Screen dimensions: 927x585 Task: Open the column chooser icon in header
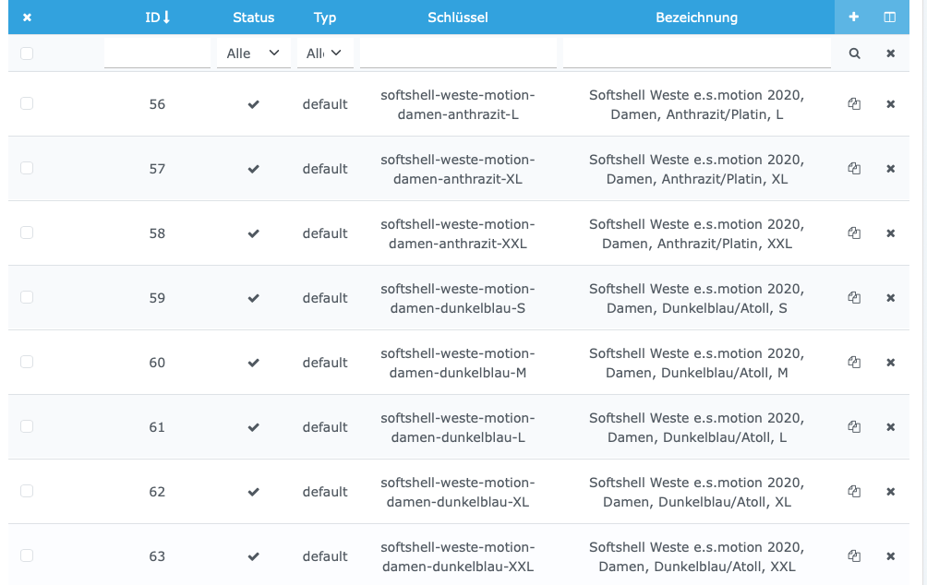tap(890, 18)
